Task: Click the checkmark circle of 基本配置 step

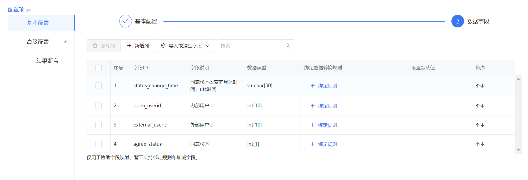Action: [125, 21]
